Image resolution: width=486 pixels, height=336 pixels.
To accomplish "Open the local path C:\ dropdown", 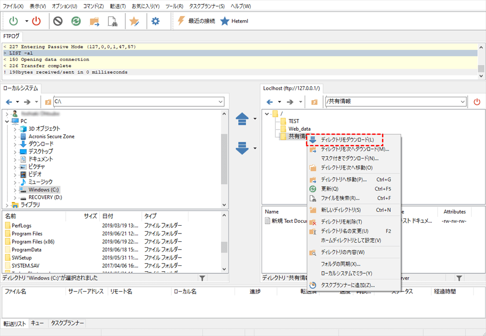I will pos(221,102).
